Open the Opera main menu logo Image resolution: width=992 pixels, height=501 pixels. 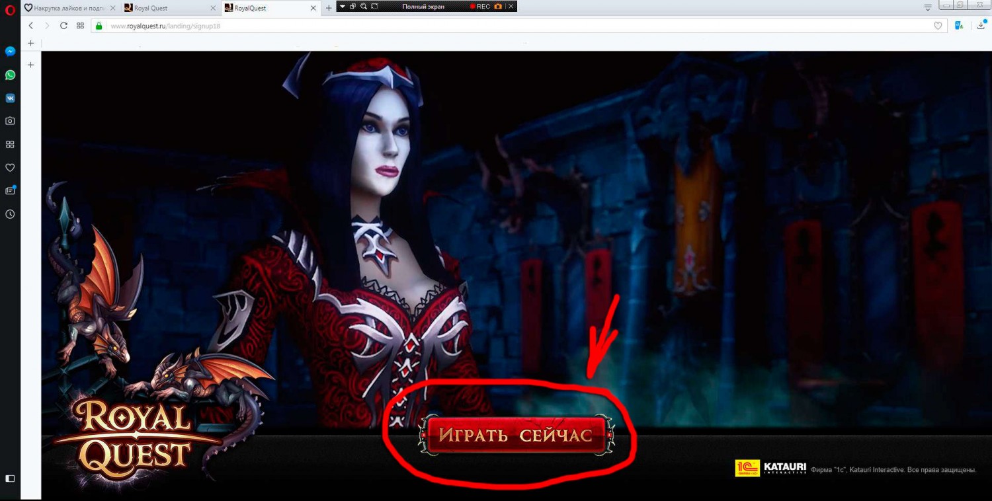coord(10,9)
